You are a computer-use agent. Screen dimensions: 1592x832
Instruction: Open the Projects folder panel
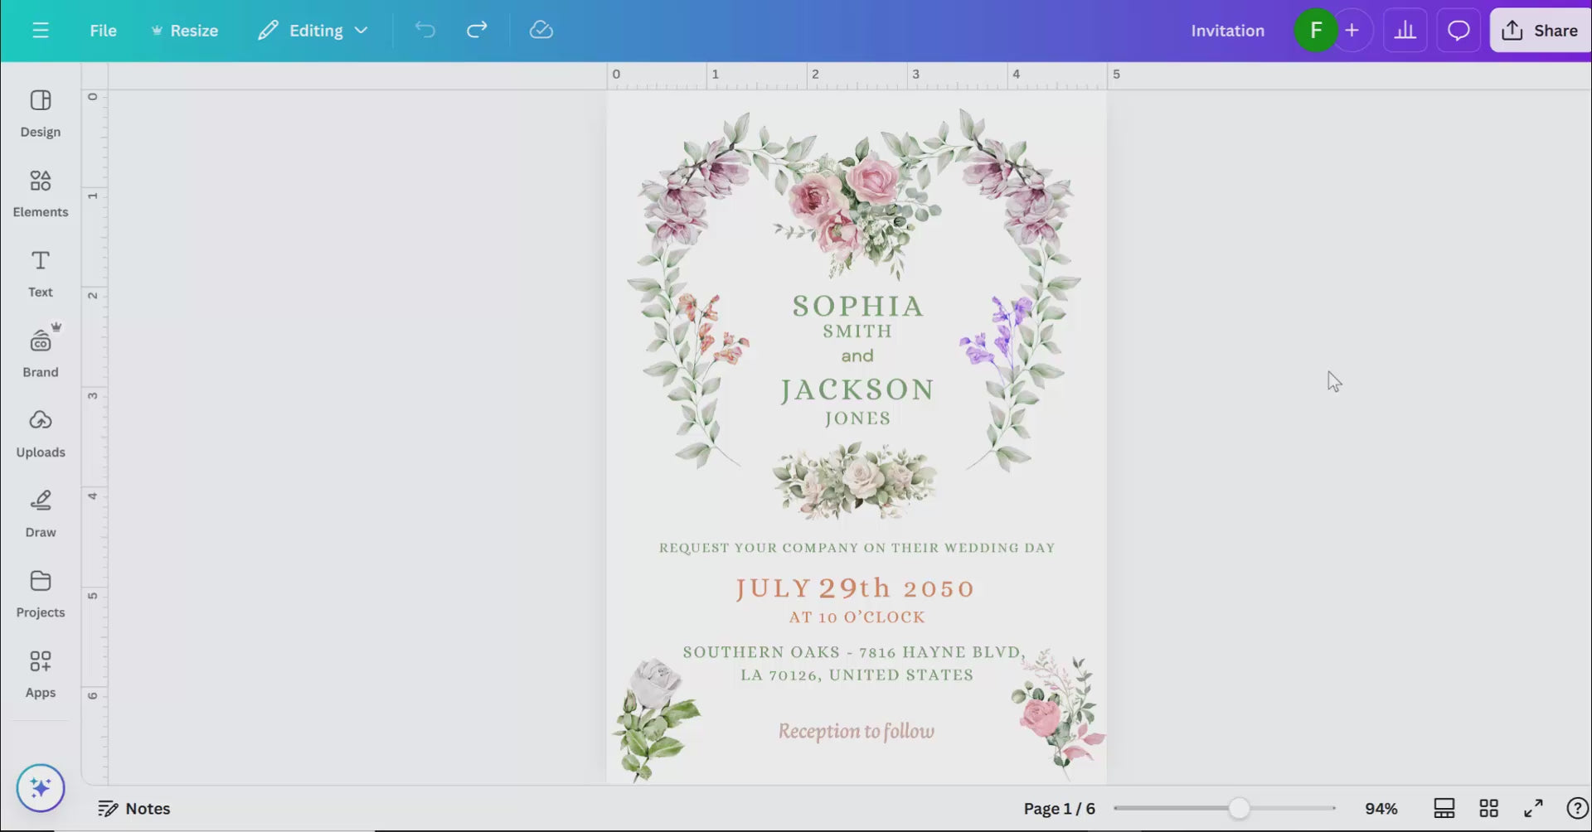click(x=40, y=593)
